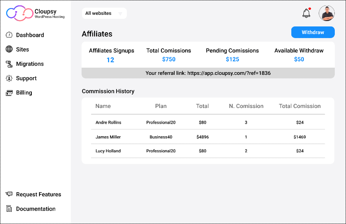Image resolution: width=346 pixels, height=224 pixels.
Task: Open the Billing menu label
Action: pyautogui.click(x=24, y=93)
